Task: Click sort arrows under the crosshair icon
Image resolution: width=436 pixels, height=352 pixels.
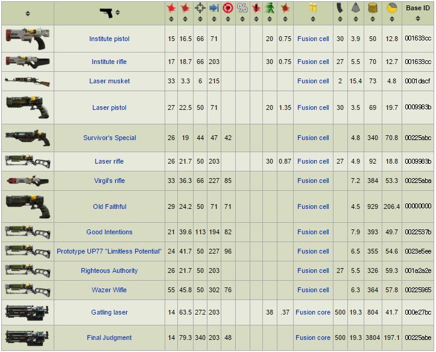Action: coord(200,19)
